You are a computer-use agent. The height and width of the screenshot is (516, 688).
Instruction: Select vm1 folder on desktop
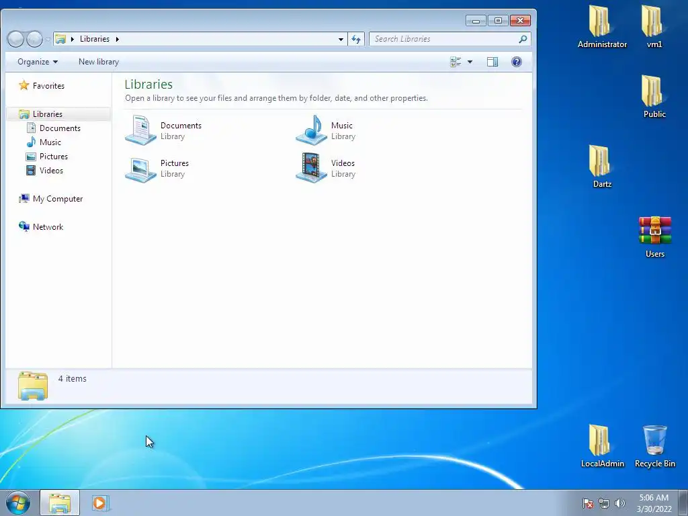pyautogui.click(x=654, y=26)
